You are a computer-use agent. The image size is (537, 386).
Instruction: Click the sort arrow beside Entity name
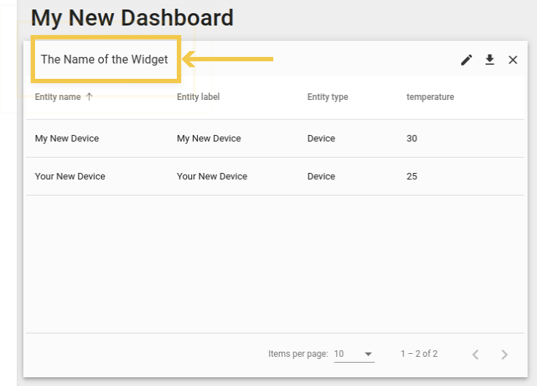(89, 97)
